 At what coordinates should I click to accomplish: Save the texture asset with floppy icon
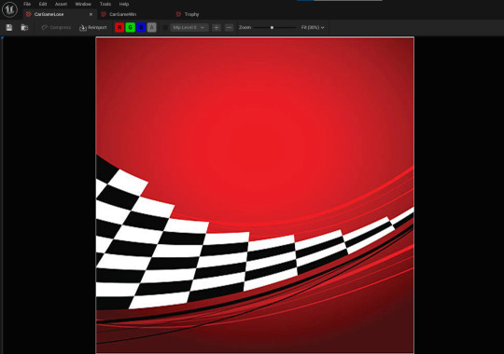9,28
